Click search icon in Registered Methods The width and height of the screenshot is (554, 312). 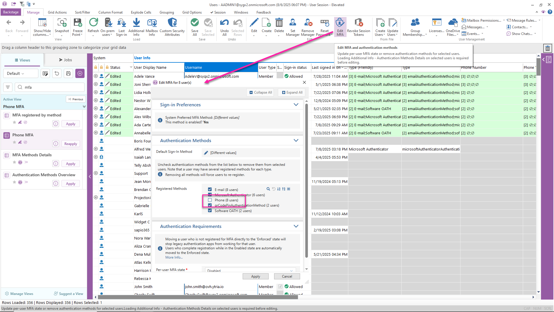[268, 189]
